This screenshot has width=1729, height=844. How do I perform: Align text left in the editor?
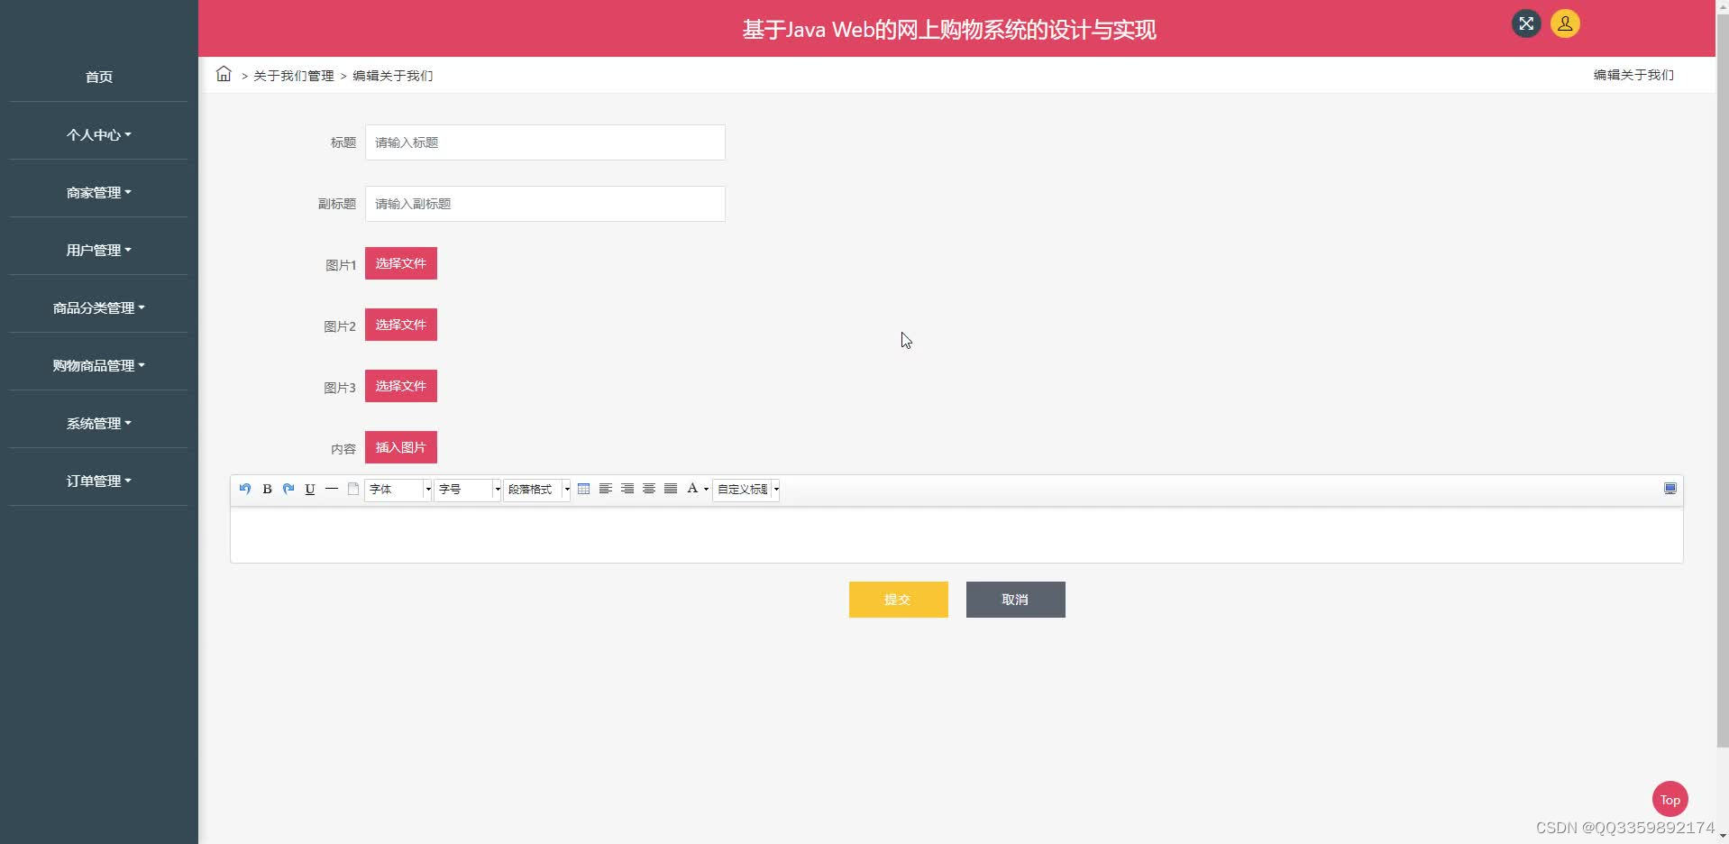[x=606, y=489]
